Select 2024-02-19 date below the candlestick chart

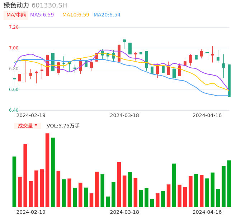(31, 115)
